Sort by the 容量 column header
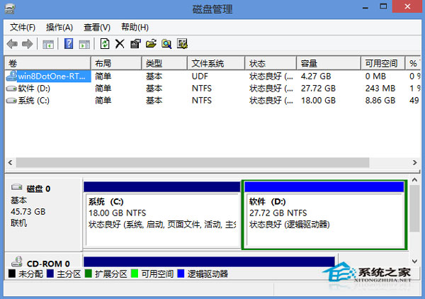This screenshot has height=299, width=425. click(329, 64)
